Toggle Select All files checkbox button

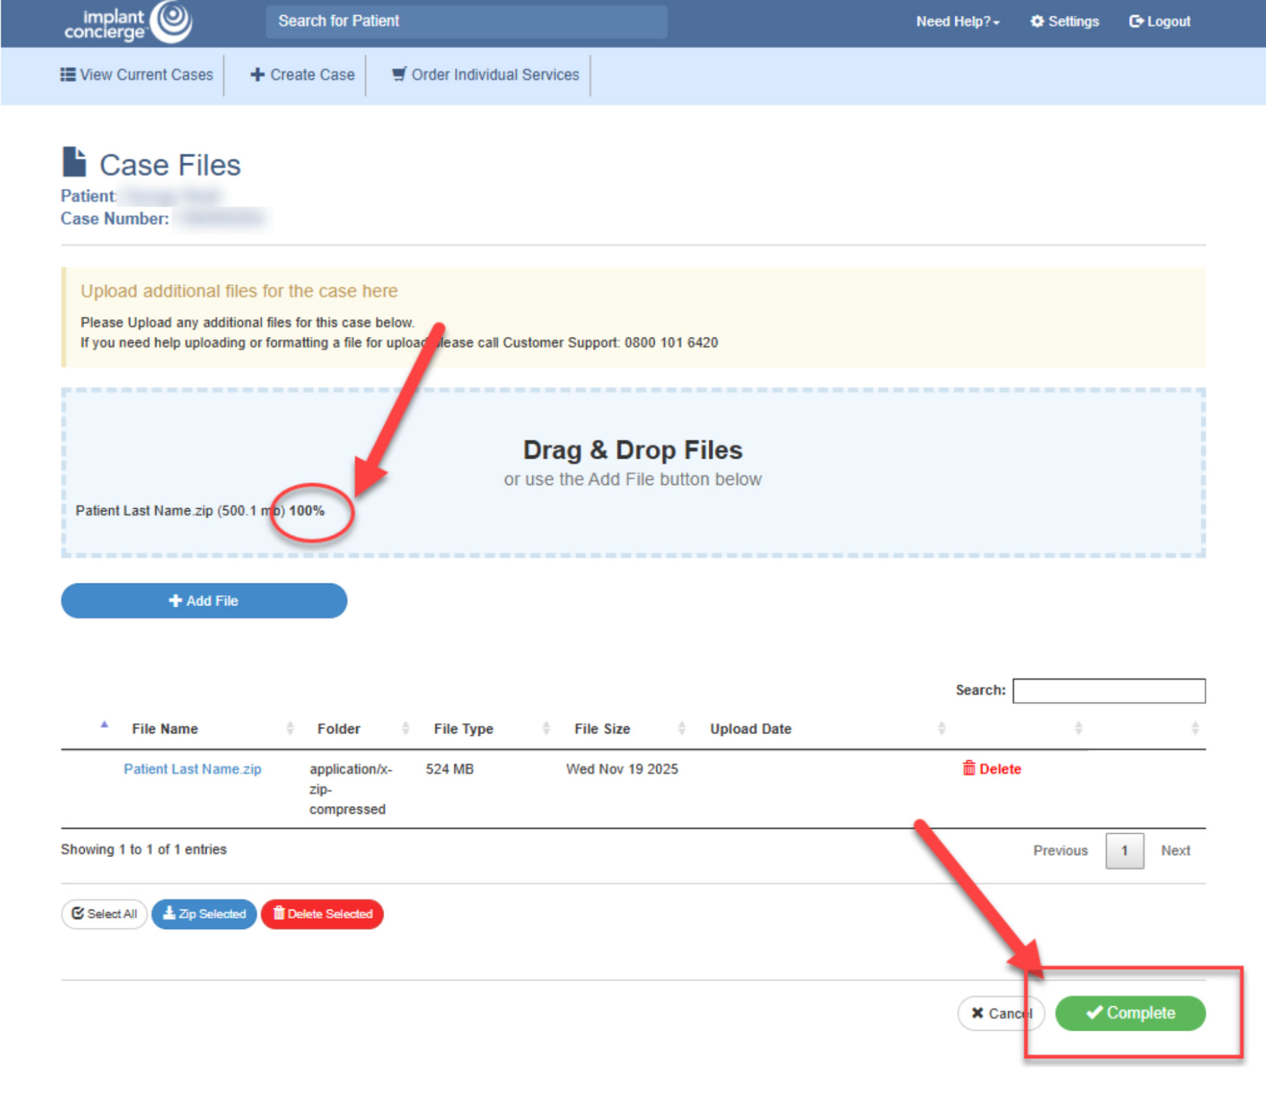click(x=104, y=914)
